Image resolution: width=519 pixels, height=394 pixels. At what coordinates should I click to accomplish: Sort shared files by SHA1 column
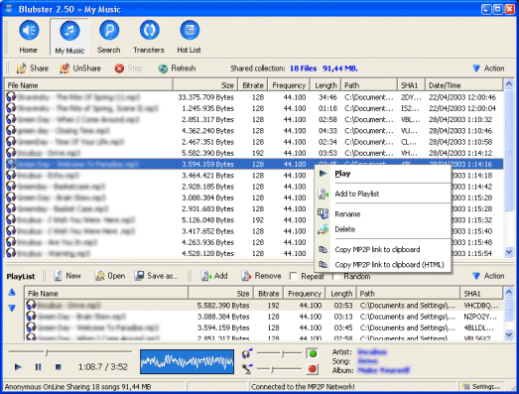[411, 85]
